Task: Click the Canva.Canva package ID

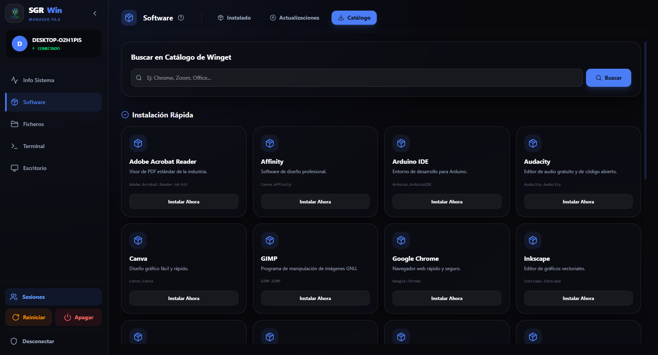Action: click(x=141, y=281)
